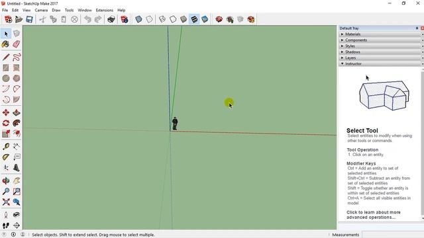Switch to Hidden Line face style
Viewport: 424px width, 238px height.
(173, 19)
